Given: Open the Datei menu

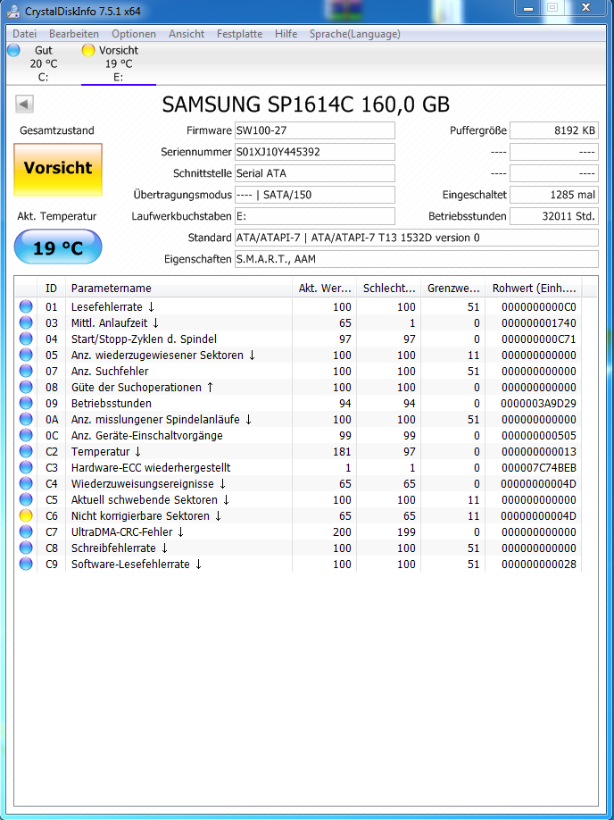Looking at the screenshot, I should (25, 34).
